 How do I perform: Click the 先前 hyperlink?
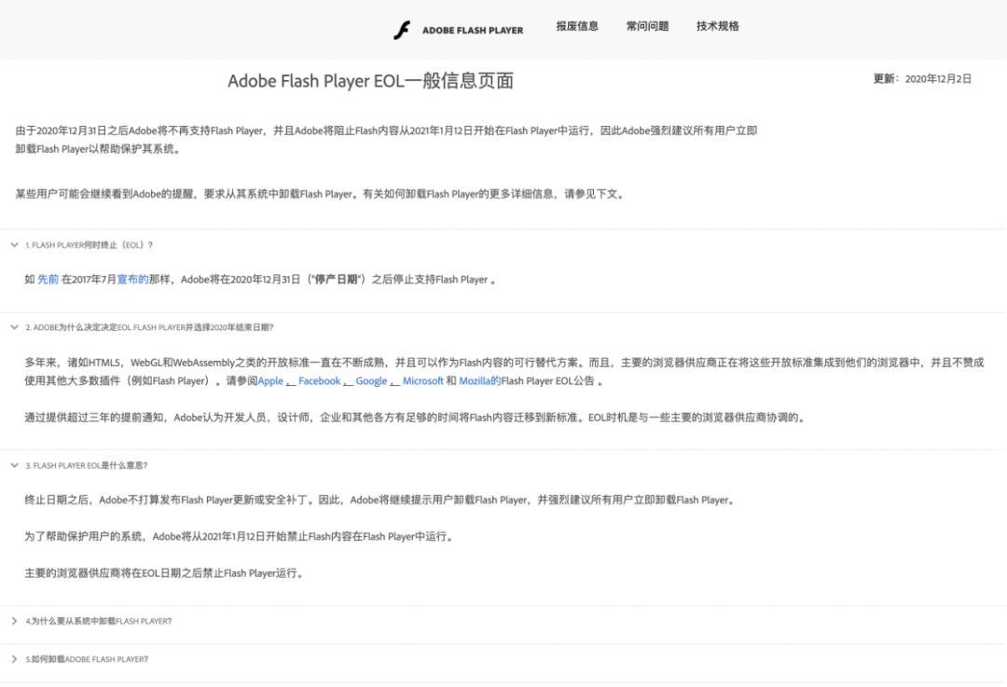[x=48, y=280]
